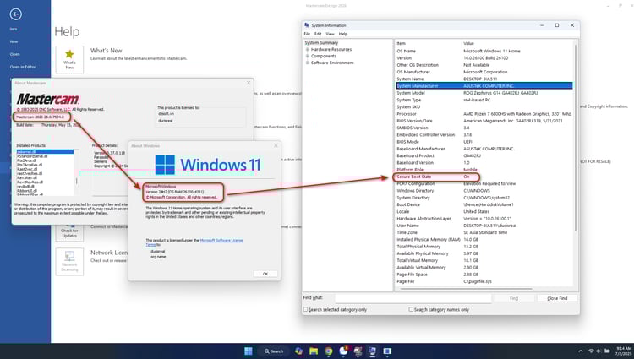Select Open in the Mastercam backstage
The width and height of the screenshot is (634, 359).
(x=15, y=54)
